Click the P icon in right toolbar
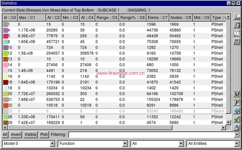The width and height of the screenshot is (242, 150). 237,103
